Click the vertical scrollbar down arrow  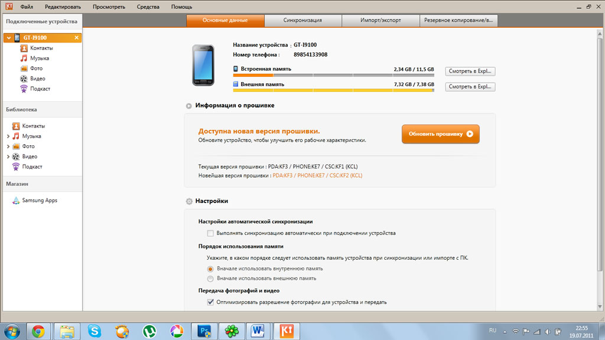tap(600, 307)
